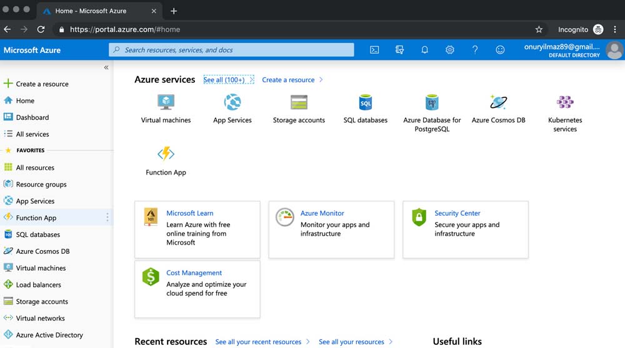The height and width of the screenshot is (348, 625).
Task: Open Kubernetes services icon
Action: [x=565, y=102]
